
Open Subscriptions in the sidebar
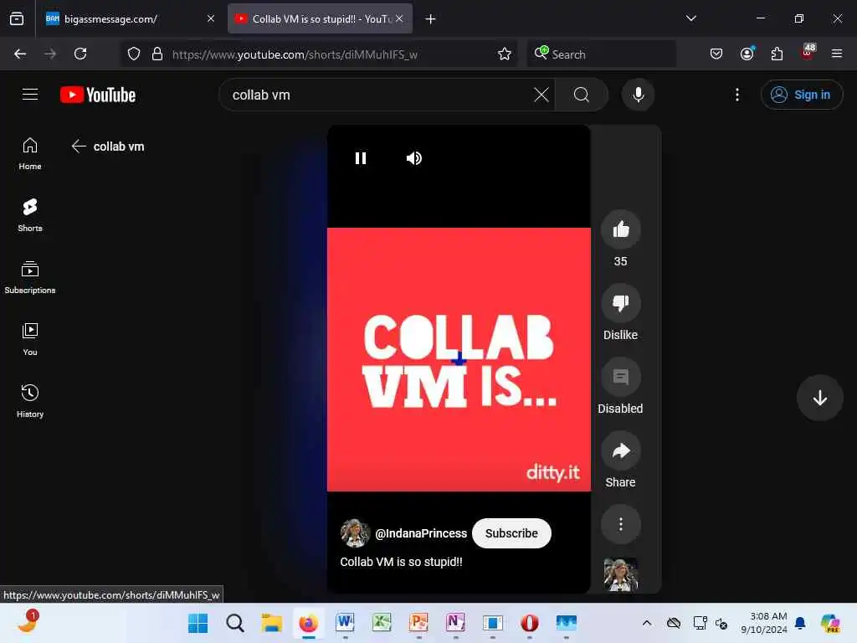click(x=30, y=278)
